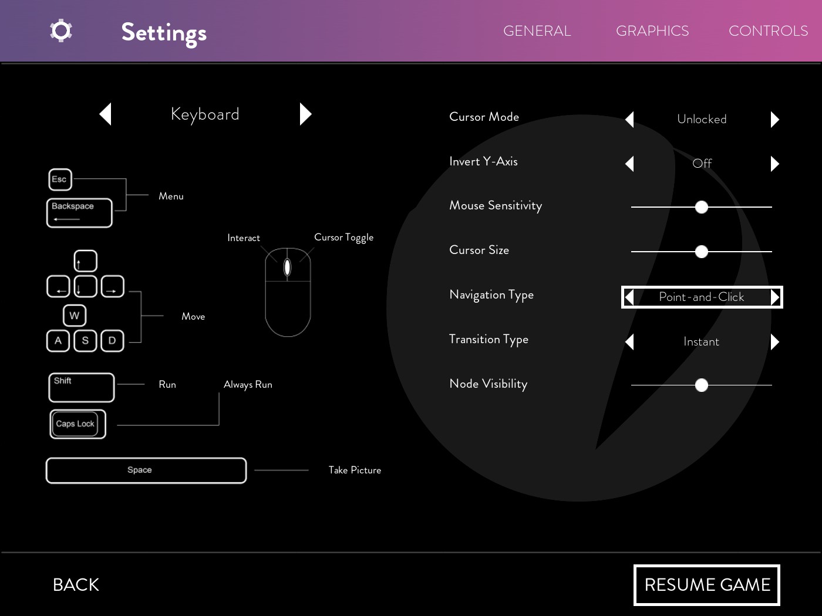Open the GENERAL settings tab
822x616 pixels.
coord(537,31)
